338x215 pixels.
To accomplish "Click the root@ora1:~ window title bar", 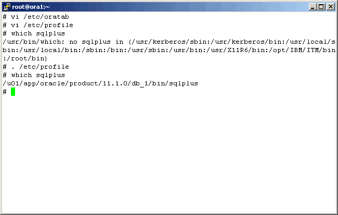I will click(156, 7).
